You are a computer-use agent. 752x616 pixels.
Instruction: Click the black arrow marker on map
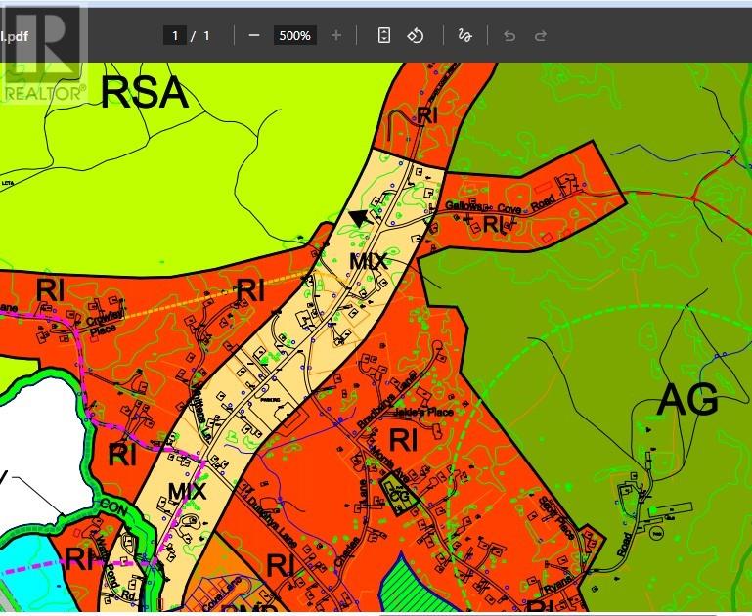[x=360, y=217]
